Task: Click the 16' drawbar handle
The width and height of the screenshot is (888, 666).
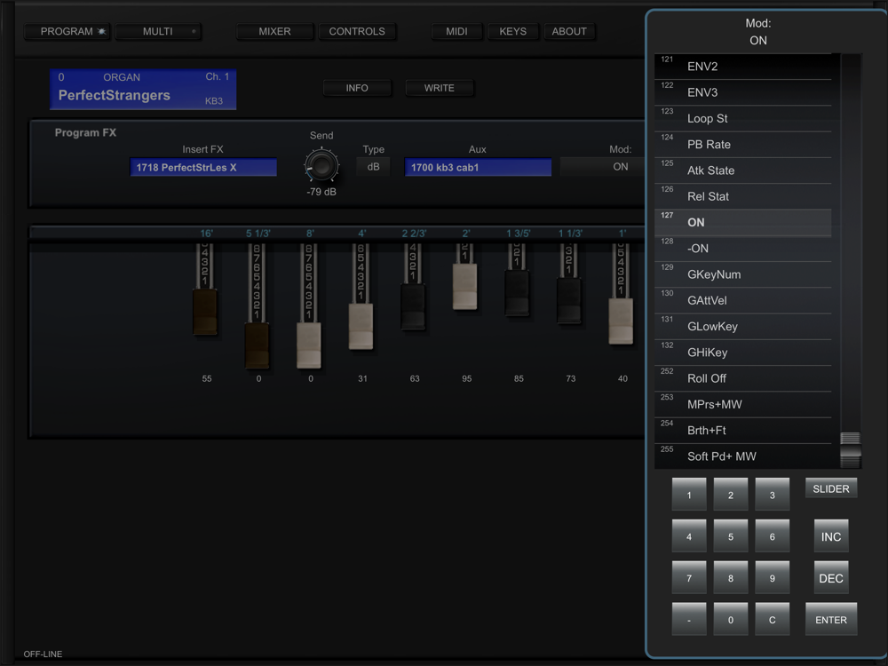Action: click(205, 312)
